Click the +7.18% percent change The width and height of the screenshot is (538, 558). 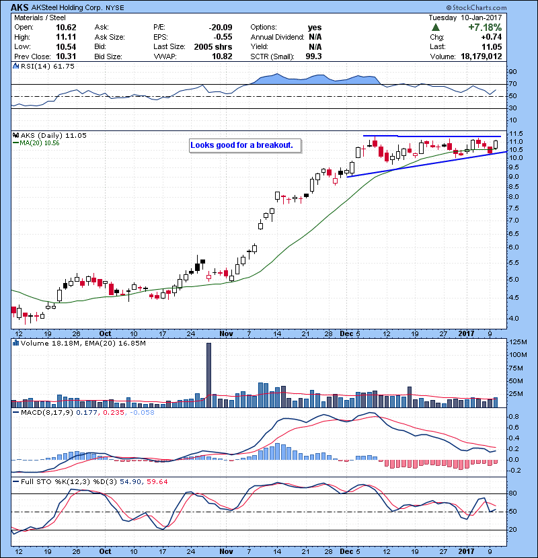(x=485, y=28)
